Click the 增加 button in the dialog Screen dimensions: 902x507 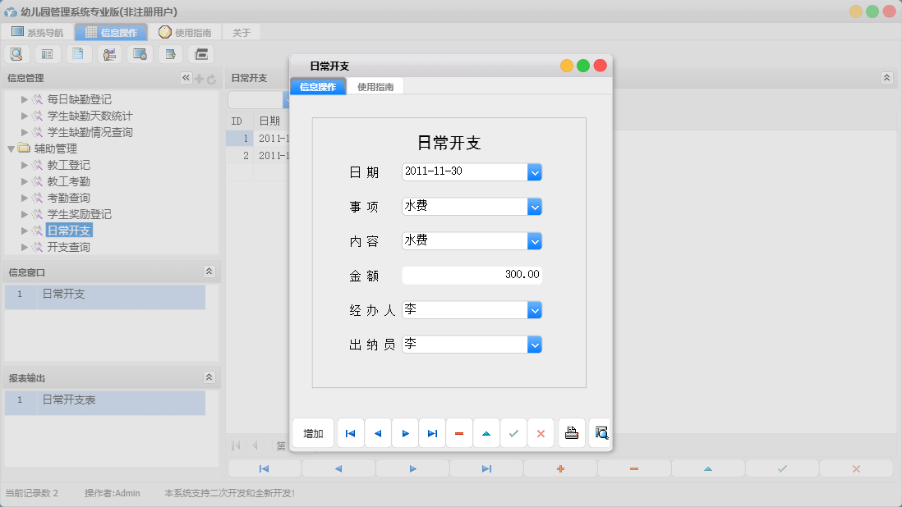tap(312, 433)
